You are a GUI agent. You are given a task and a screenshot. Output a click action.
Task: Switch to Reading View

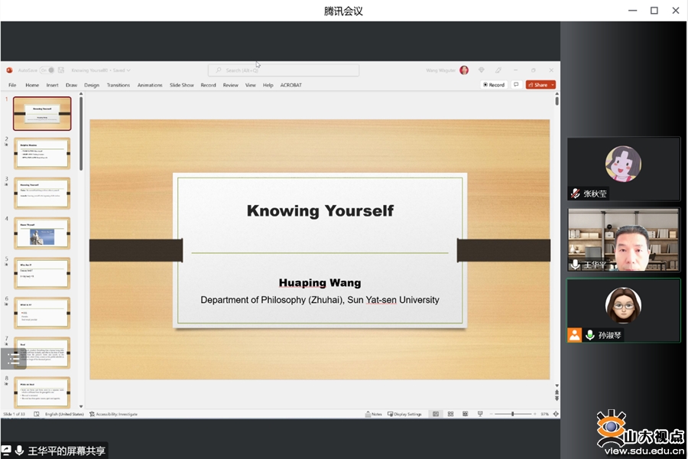465,414
